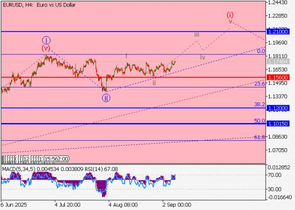Select the grey wave v label near the top
Viewport: 295px width, 210px height.
pyautogui.click(x=231, y=21)
